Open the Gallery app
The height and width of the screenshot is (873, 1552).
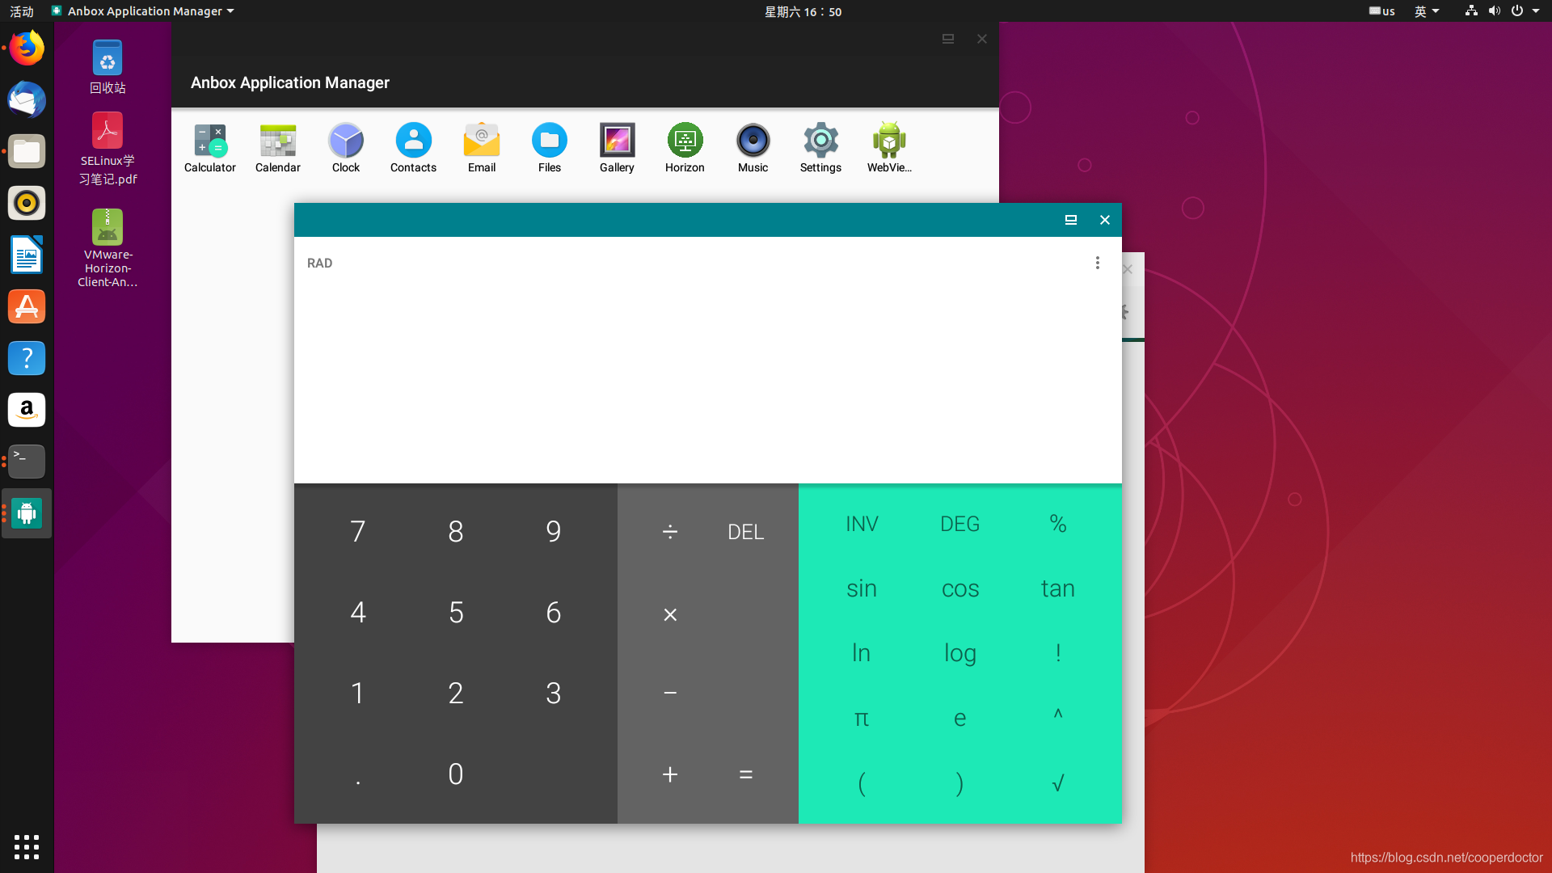[x=616, y=148]
